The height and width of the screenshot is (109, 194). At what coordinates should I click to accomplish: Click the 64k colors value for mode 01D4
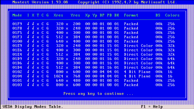(x=171, y=68)
